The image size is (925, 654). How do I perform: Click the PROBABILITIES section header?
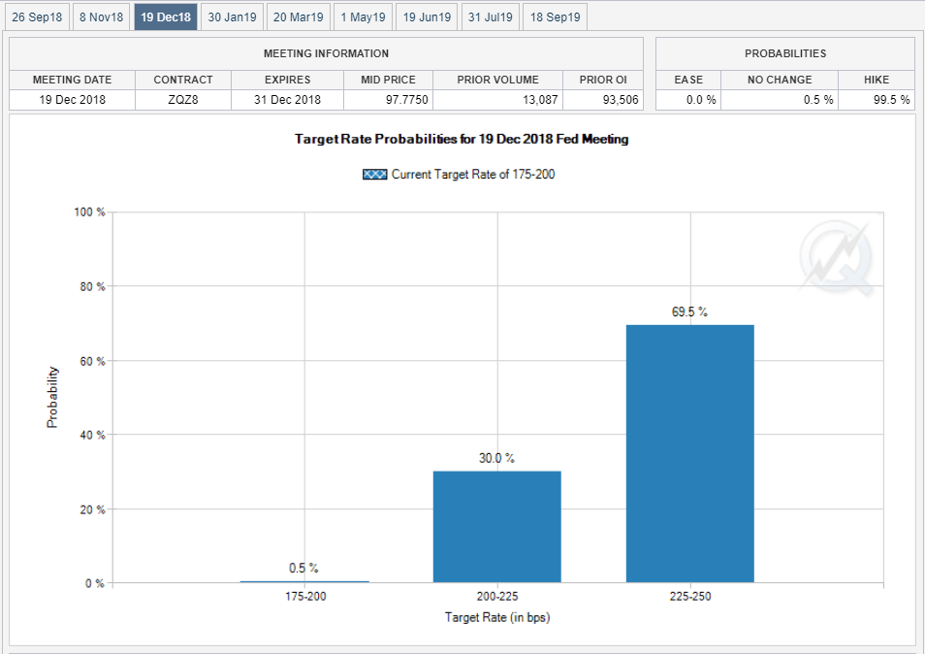(x=785, y=53)
